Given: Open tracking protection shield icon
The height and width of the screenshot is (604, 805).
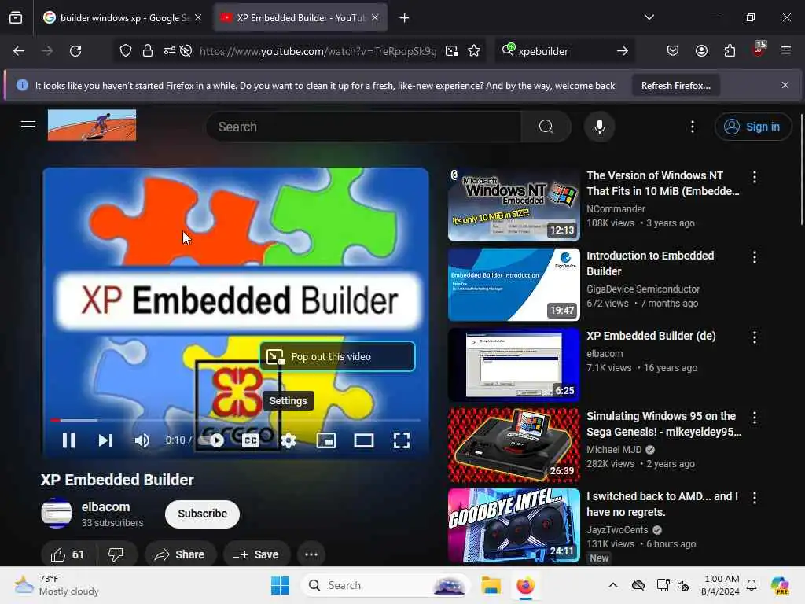Looking at the screenshot, I should pos(126,51).
